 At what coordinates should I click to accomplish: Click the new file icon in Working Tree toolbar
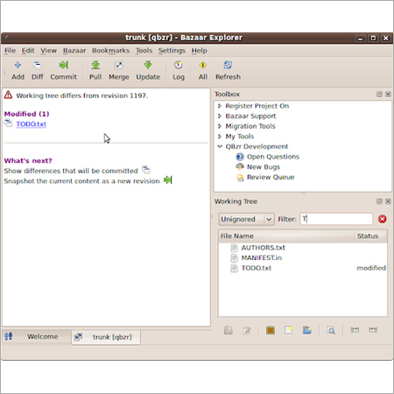click(x=288, y=330)
